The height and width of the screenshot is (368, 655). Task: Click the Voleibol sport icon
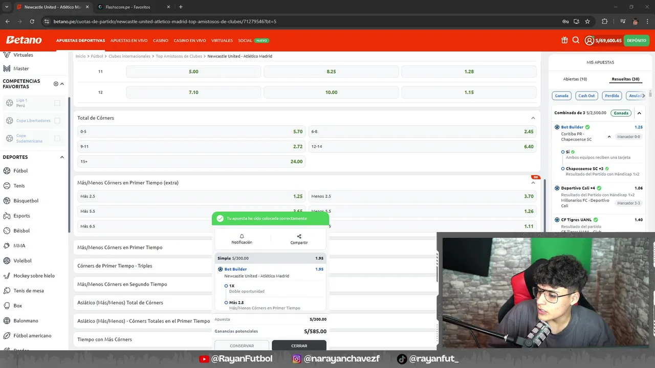[7, 261]
